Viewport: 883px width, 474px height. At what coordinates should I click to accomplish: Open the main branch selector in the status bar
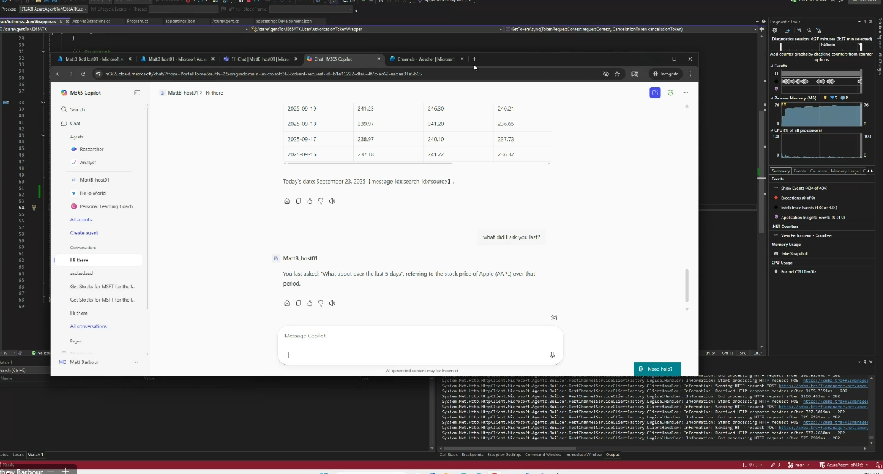pos(799,465)
